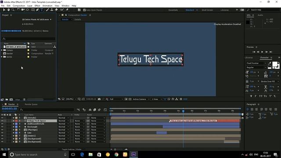The width and height of the screenshot is (281, 158).
Task: Select the Clone Stamp tool
Action: point(52,10)
